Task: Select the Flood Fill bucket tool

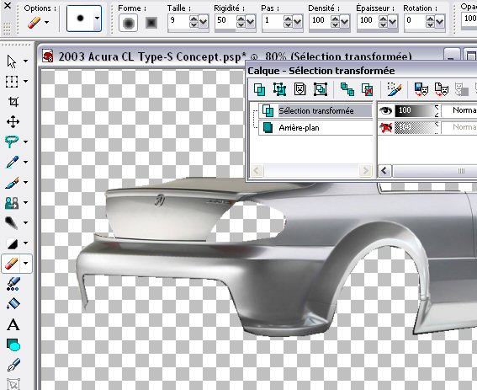Action: (13, 304)
